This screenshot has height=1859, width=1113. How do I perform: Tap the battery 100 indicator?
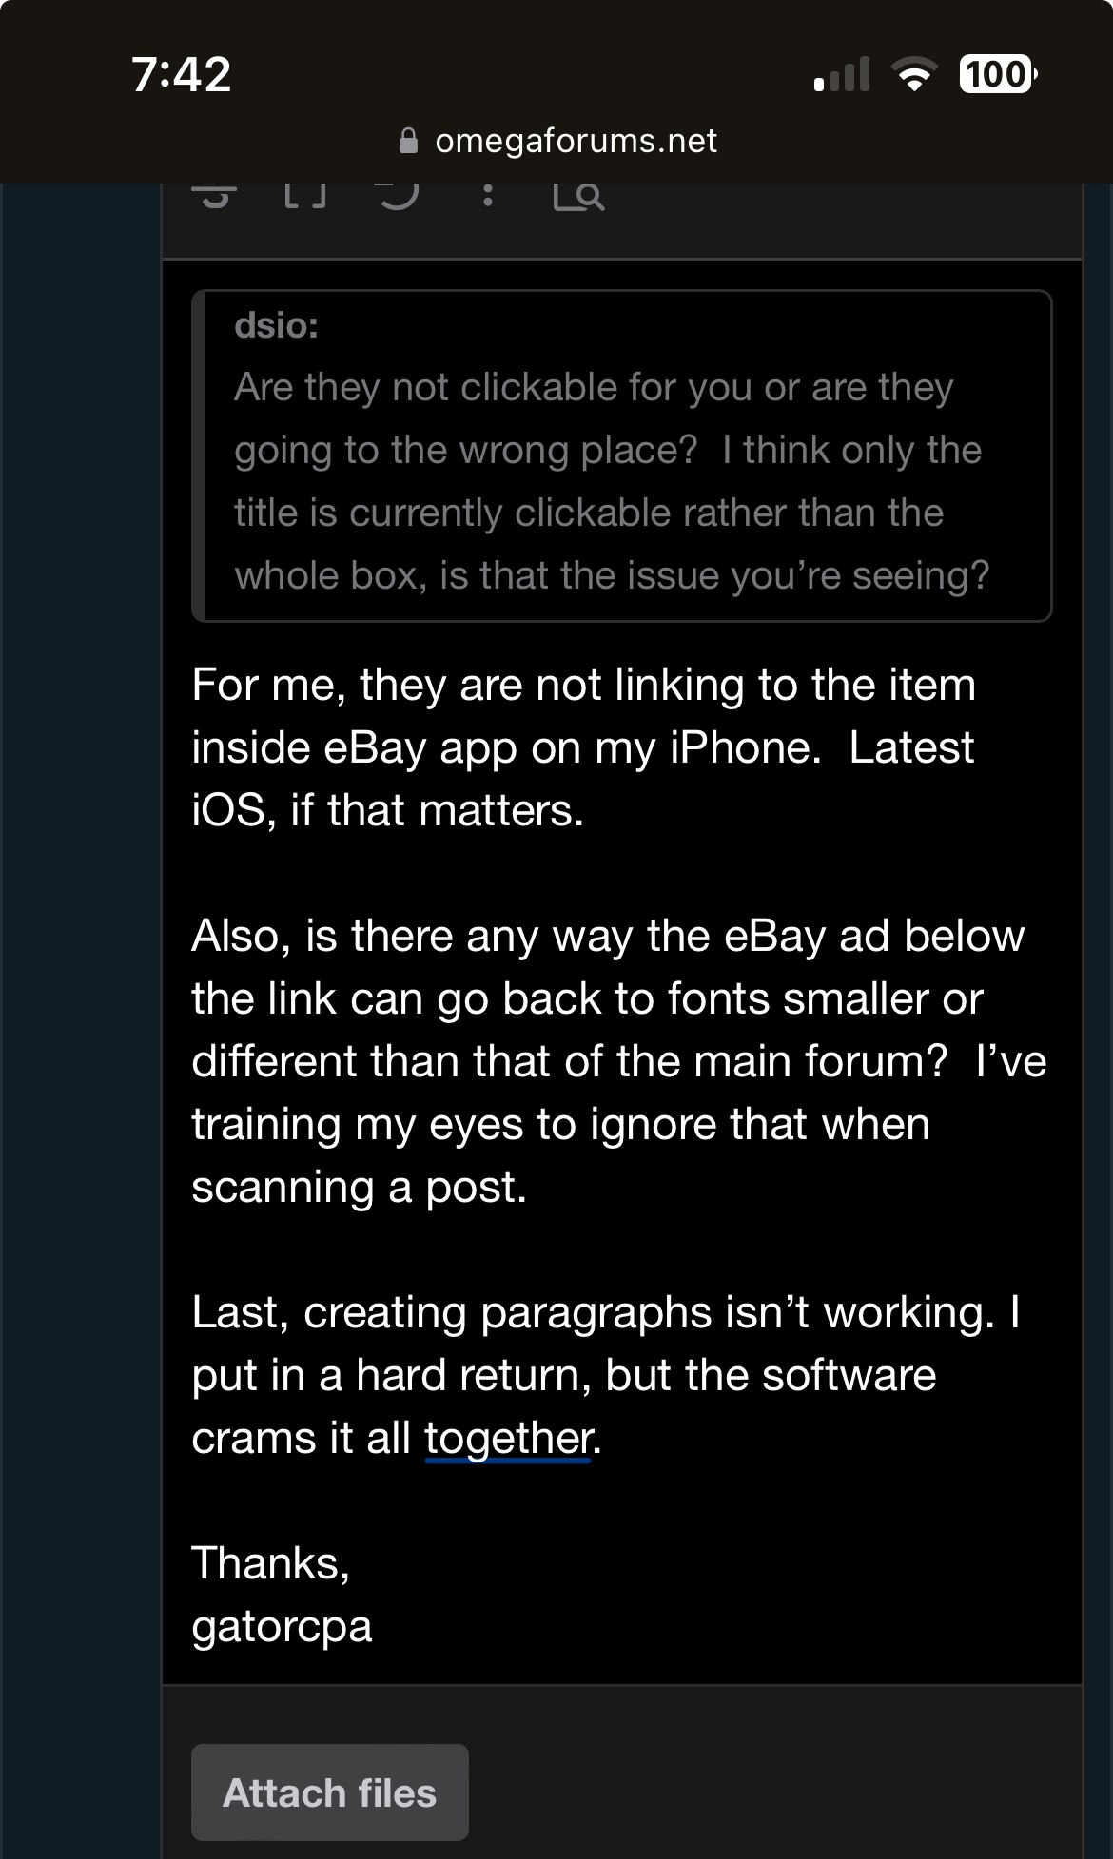pyautogui.click(x=997, y=74)
